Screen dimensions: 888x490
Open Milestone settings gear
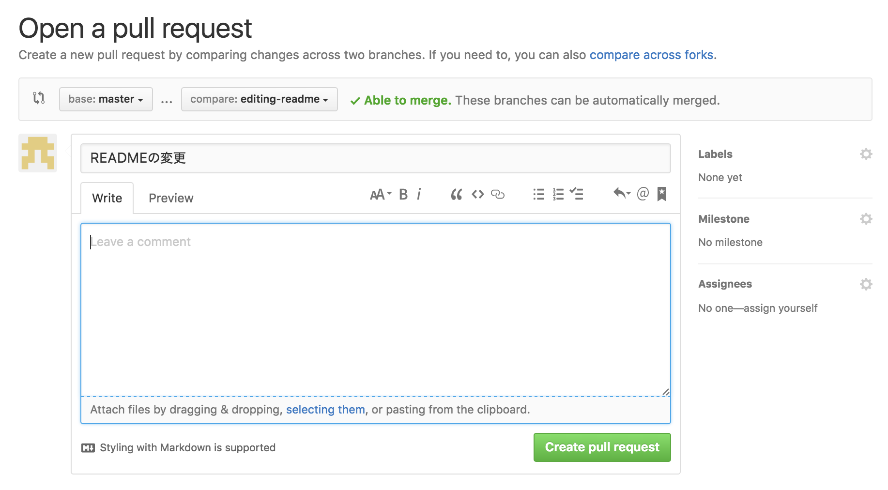866,219
